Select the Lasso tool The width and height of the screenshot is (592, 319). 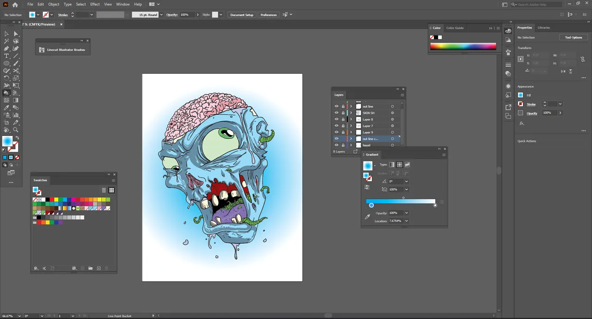tap(16, 41)
